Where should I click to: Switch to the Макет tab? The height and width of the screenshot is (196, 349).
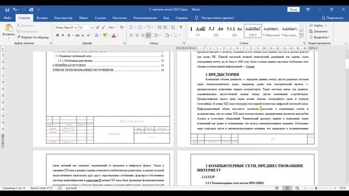83,18
